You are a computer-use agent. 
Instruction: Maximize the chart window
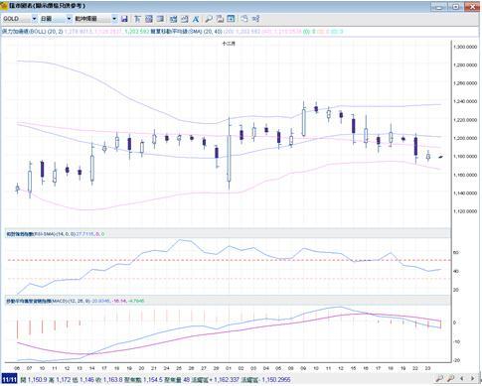click(x=456, y=6)
